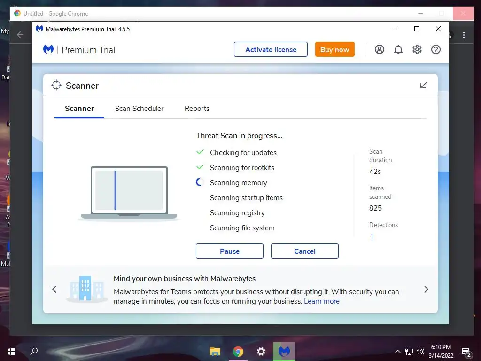
Task: Click the Checking for updates text
Action: tap(243, 153)
